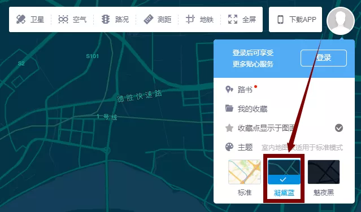
Task: Click the 凝黛蓝 theme name label
Action: (x=284, y=192)
